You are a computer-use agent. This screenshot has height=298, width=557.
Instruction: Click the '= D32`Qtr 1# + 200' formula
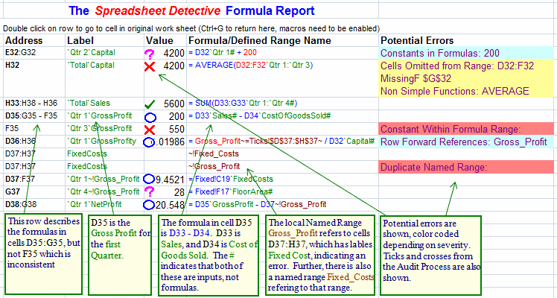223,53
